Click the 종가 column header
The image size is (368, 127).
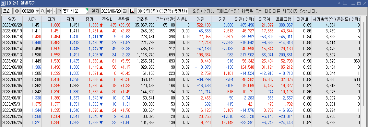coord(89,19)
